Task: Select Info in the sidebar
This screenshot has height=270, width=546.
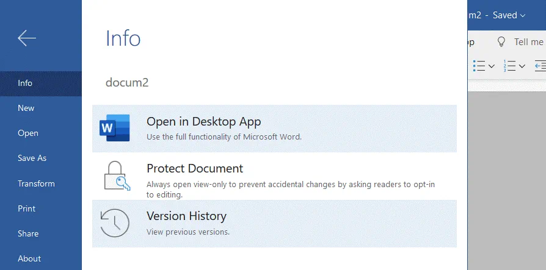Action: pyautogui.click(x=25, y=83)
